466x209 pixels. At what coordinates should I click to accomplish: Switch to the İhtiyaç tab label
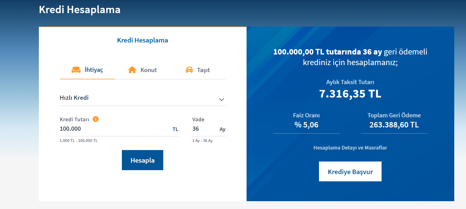(x=94, y=70)
